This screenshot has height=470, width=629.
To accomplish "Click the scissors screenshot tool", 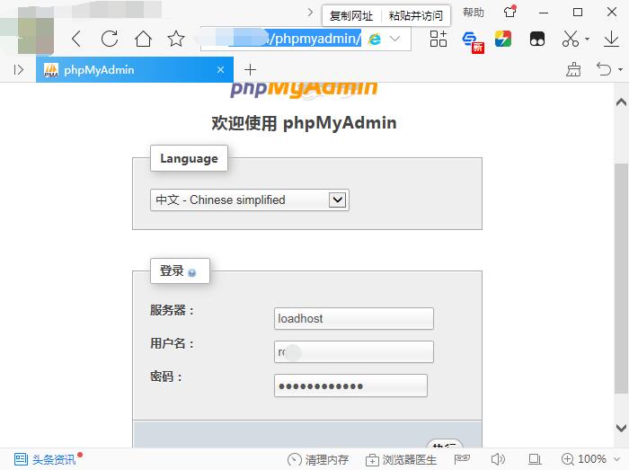I will [571, 39].
